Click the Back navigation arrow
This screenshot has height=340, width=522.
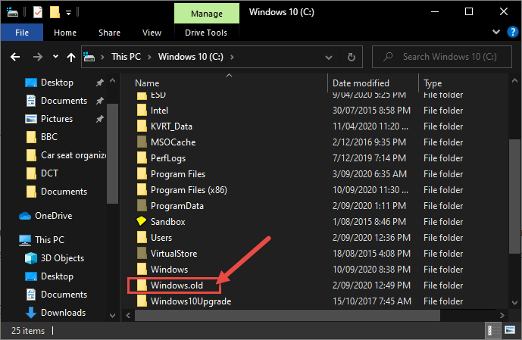tap(15, 58)
